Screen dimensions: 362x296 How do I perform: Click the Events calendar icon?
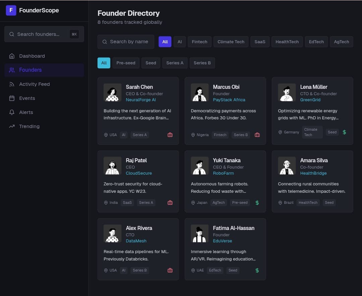pyautogui.click(x=12, y=98)
